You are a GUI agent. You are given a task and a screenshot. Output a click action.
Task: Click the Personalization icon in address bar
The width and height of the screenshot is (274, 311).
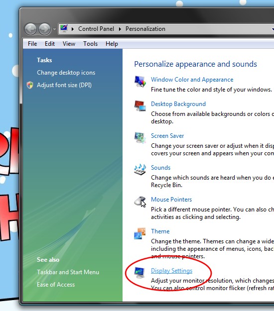[x=64, y=28]
